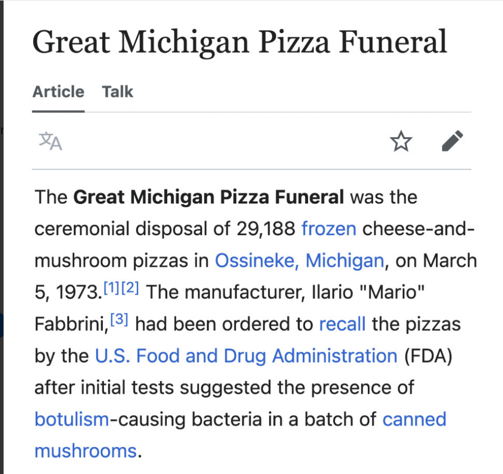The image size is (503, 474).
Task: Open U.S. Food and Drug Administration link
Action: coord(246,356)
